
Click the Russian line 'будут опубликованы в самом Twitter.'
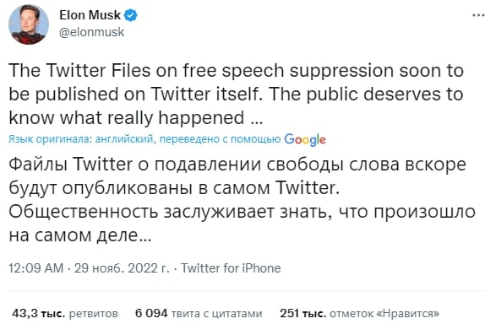click(x=174, y=188)
